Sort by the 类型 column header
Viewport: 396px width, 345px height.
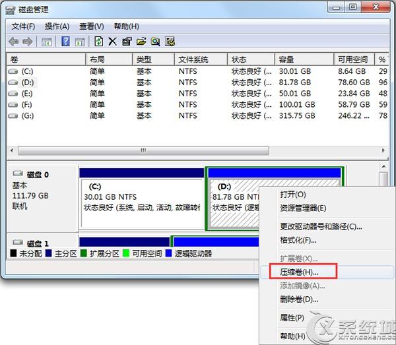154,59
